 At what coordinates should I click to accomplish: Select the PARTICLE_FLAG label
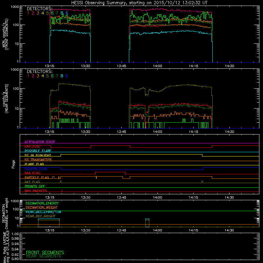[x=37, y=177]
